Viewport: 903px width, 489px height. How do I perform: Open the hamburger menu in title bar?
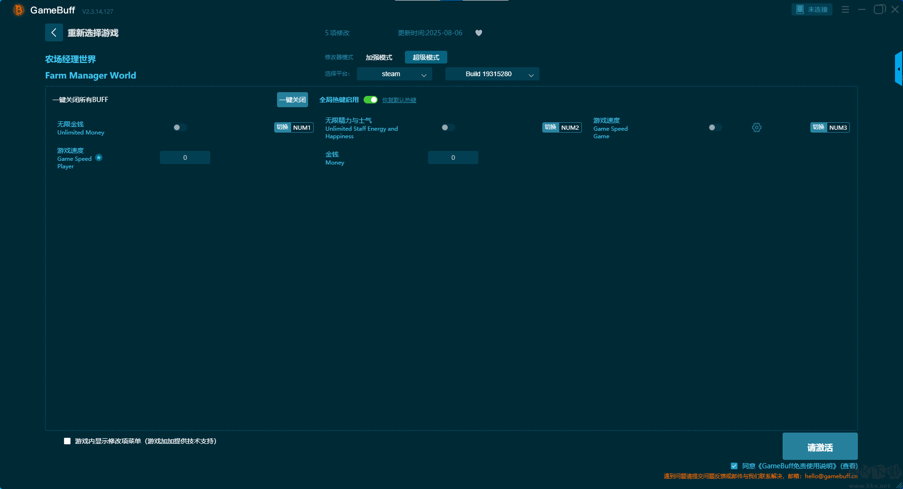click(845, 9)
